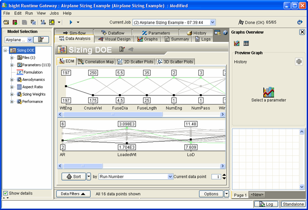The height and width of the screenshot is (210, 308).
Task: Click the LoadedWt upper value 3.098E3
Action: 127,124
